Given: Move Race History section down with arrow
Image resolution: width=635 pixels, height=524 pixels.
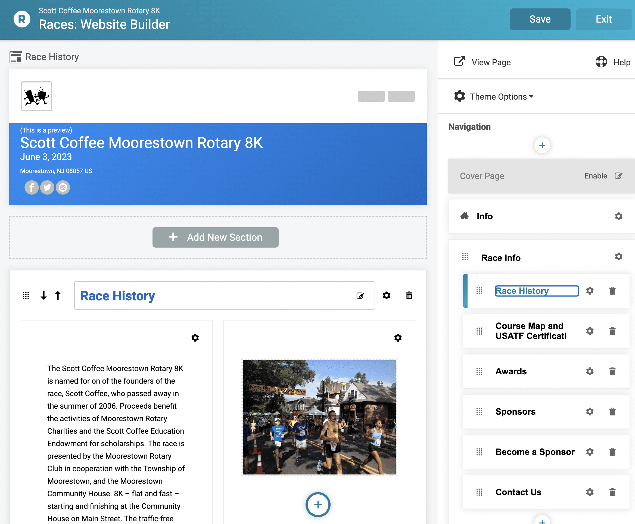Looking at the screenshot, I should [44, 295].
